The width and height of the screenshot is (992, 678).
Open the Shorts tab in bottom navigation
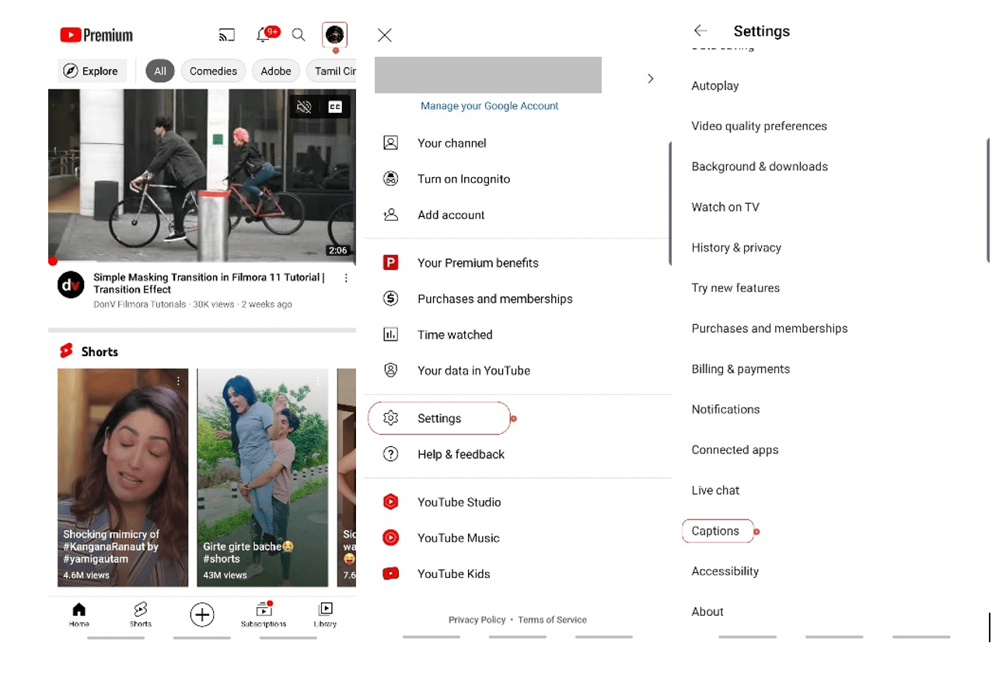tap(141, 614)
